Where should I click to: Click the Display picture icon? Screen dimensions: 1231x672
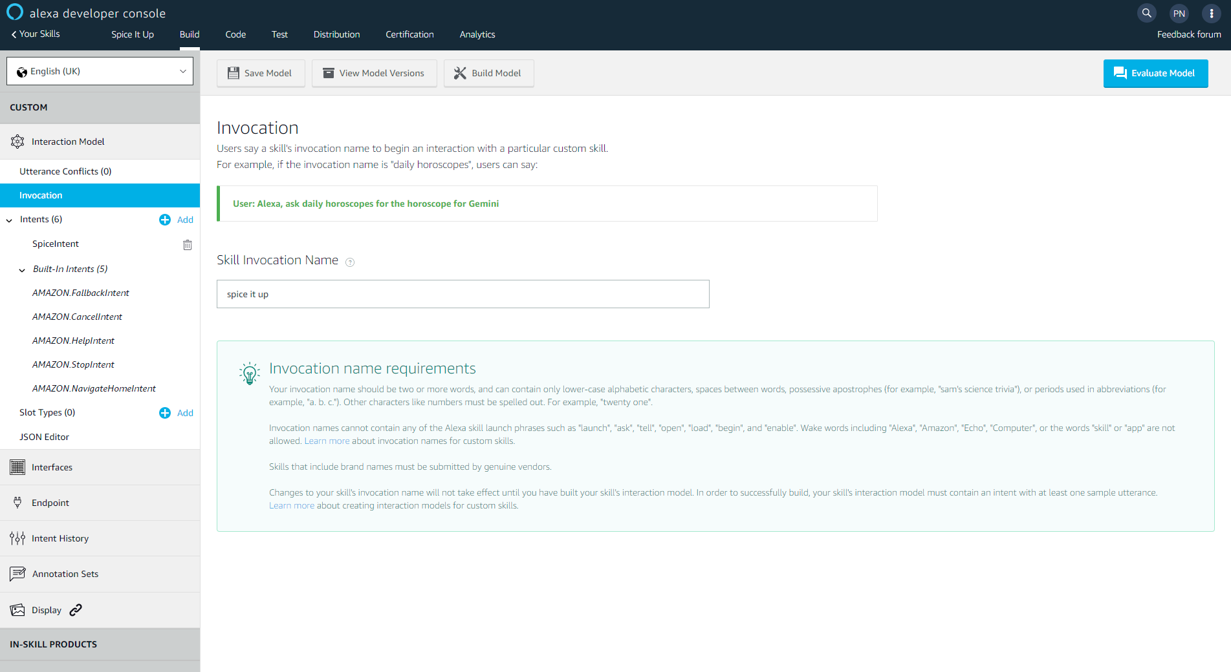pos(17,610)
